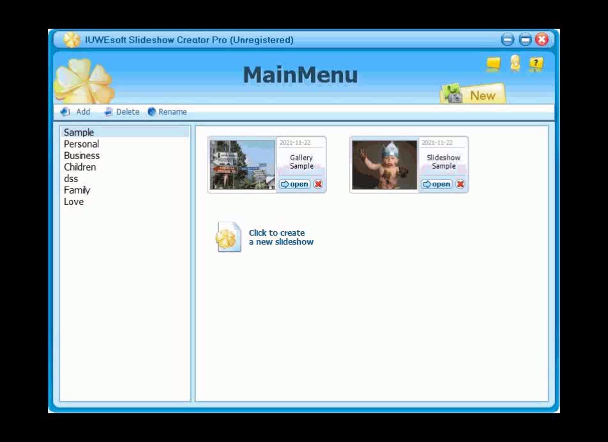Select the Sample category
Screen dimensions: 608x442
(125, 132)
